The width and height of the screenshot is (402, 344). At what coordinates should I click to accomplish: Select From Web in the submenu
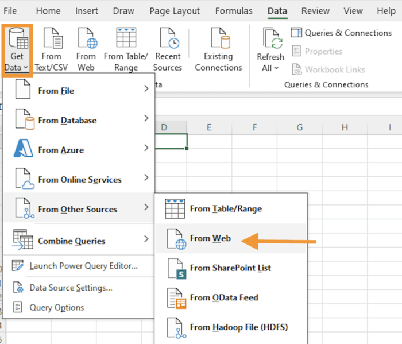point(231,238)
